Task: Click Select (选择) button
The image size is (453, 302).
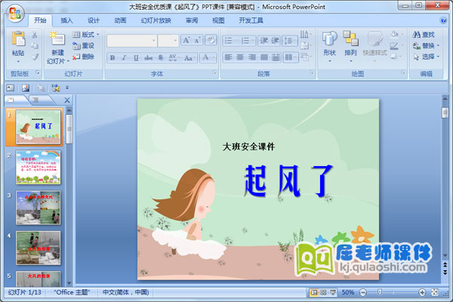Action: point(426,57)
